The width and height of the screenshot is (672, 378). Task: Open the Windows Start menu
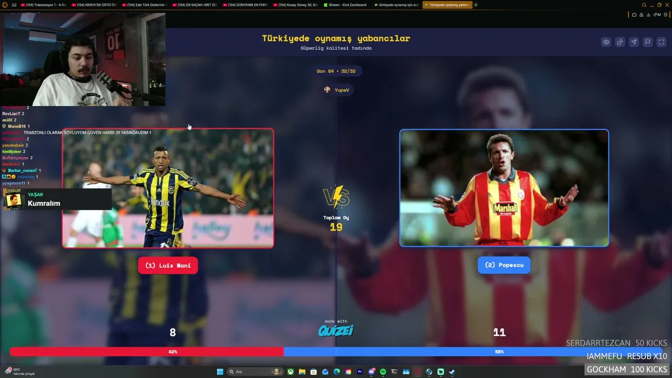[x=220, y=372]
